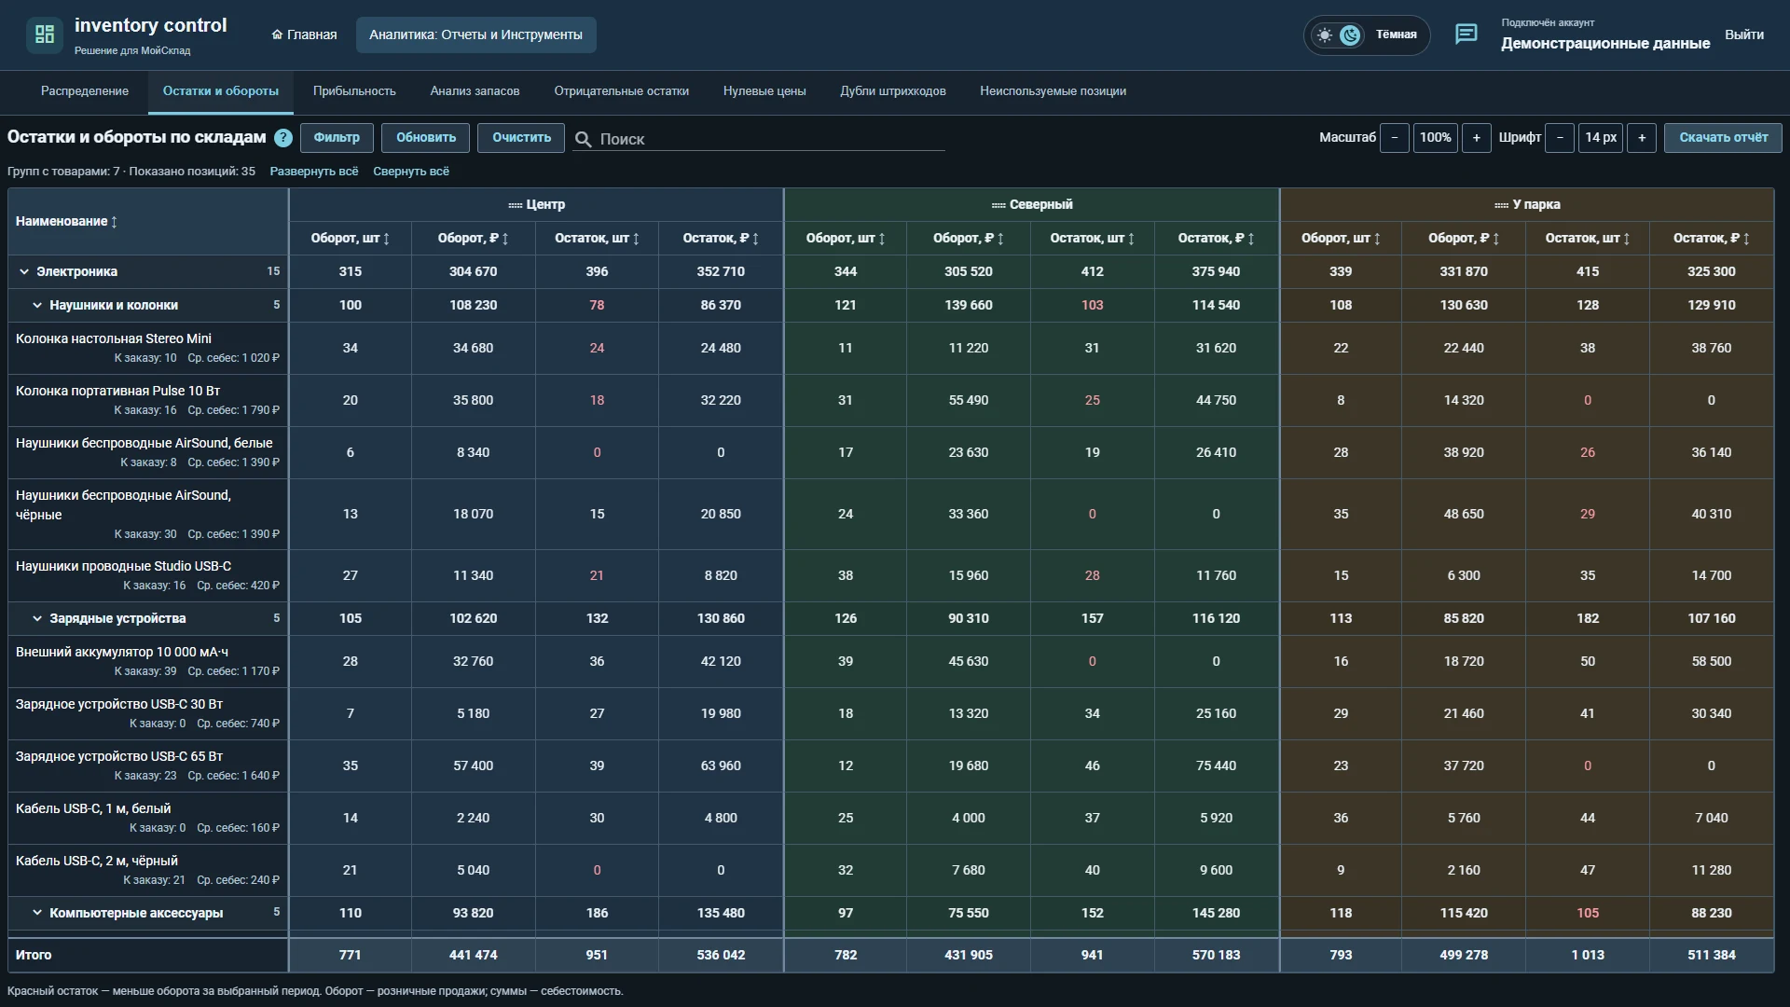Click Развернуть всё link
This screenshot has height=1007, width=1790.
coord(314,172)
